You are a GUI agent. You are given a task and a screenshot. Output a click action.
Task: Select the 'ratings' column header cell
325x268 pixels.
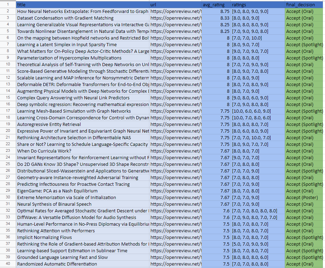click(257, 5)
